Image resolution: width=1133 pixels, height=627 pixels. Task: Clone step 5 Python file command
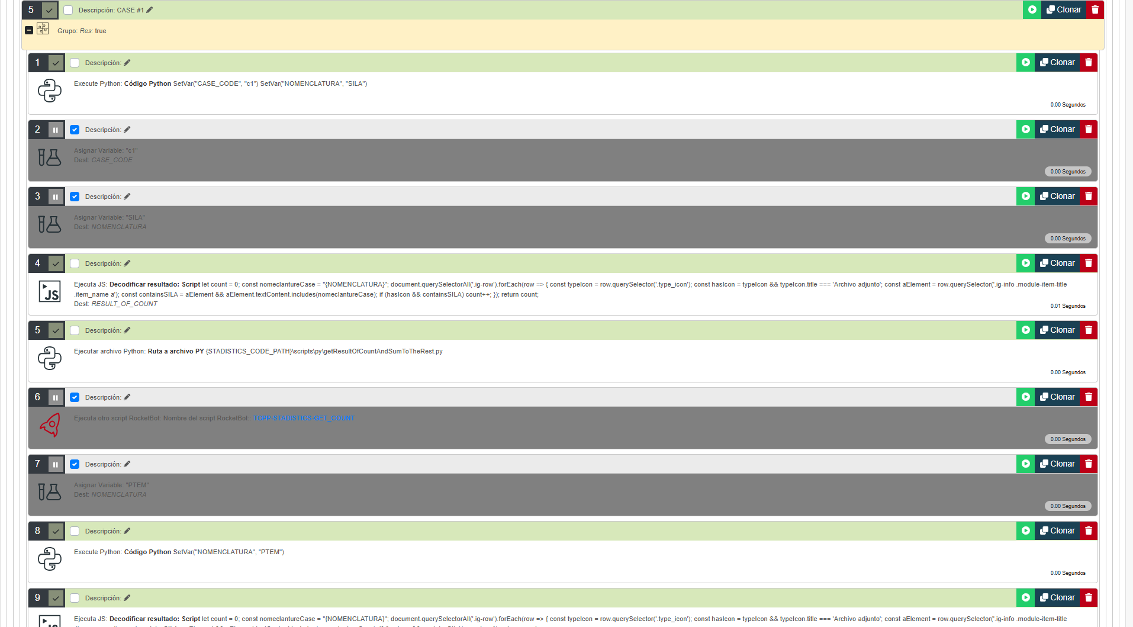coord(1057,330)
